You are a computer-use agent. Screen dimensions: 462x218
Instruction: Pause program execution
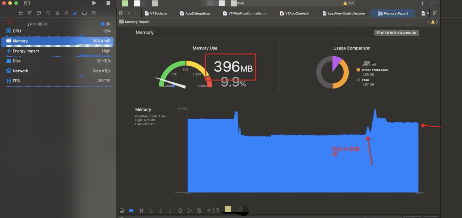coord(141,210)
